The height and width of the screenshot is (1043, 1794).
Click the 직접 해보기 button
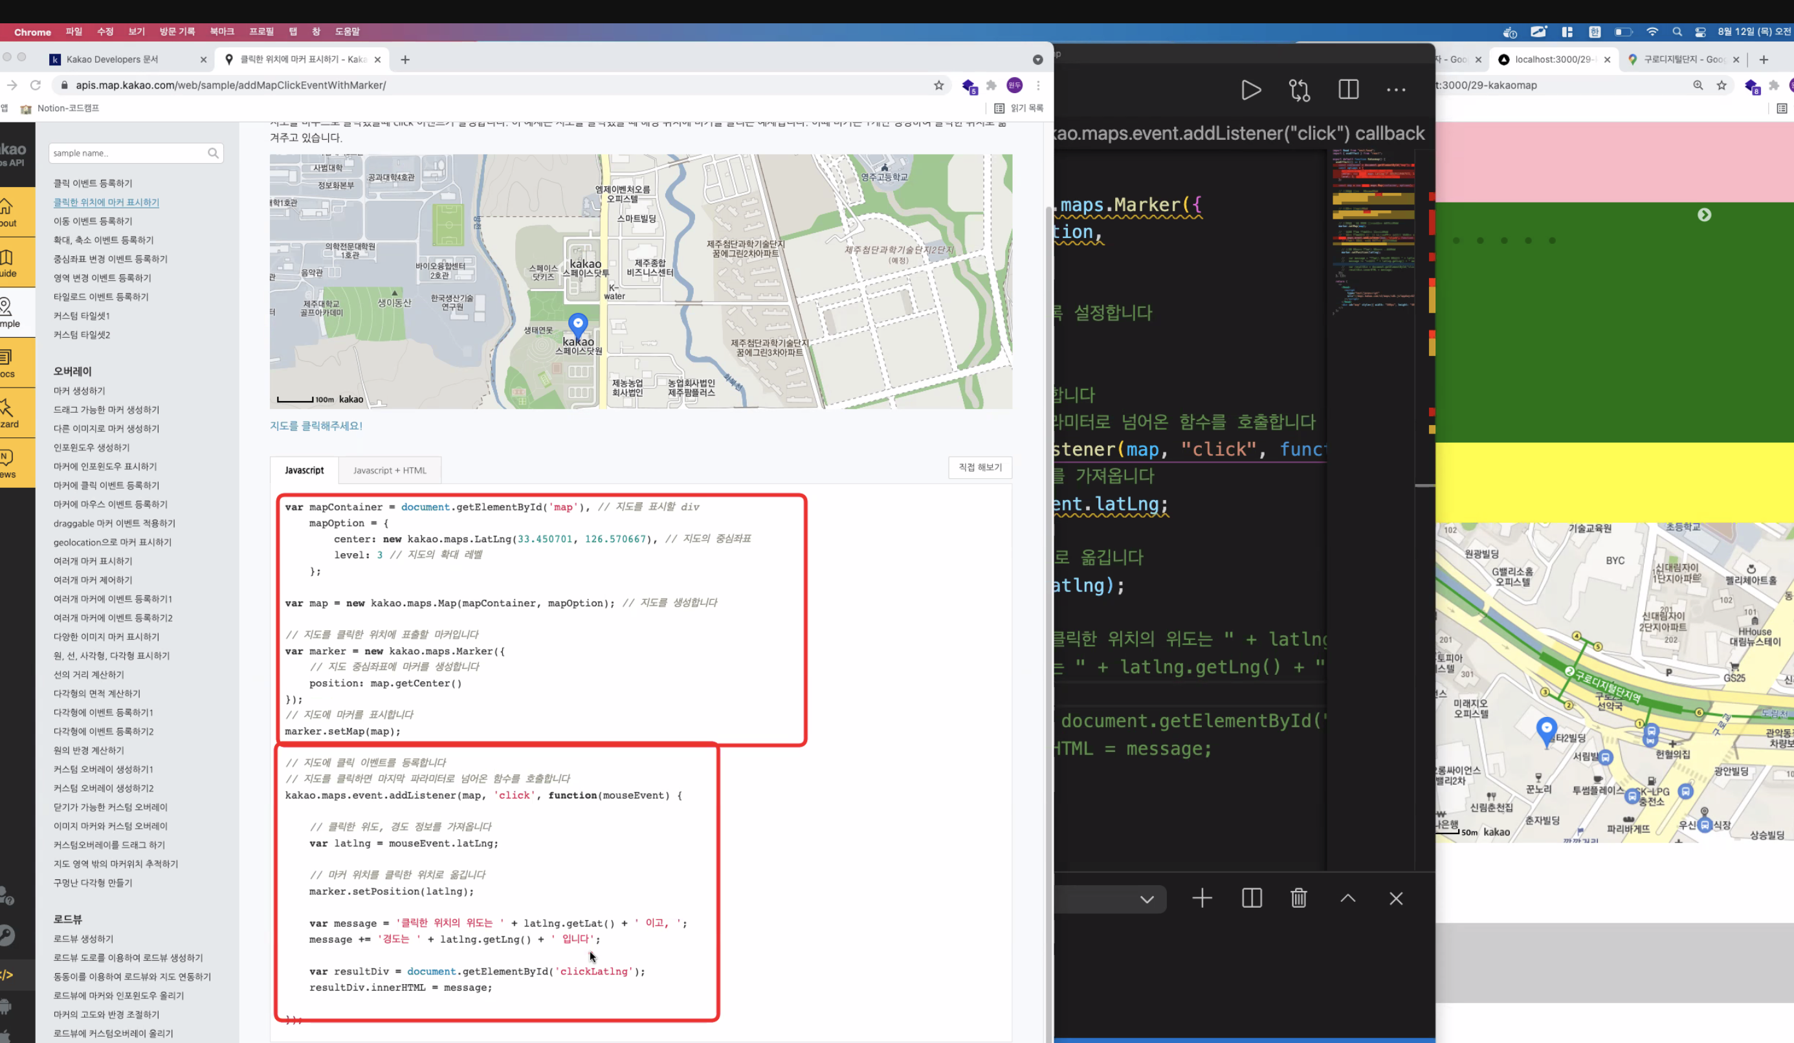pos(980,468)
